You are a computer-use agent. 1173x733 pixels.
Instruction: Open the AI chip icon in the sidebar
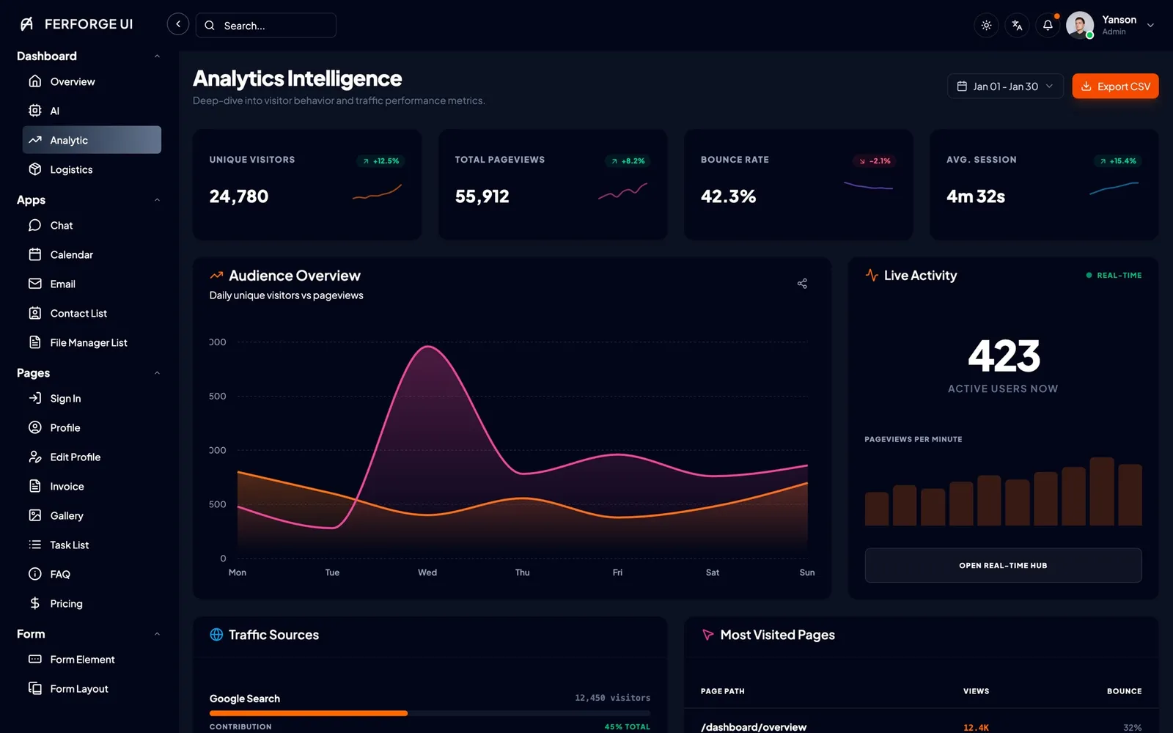pyautogui.click(x=34, y=111)
